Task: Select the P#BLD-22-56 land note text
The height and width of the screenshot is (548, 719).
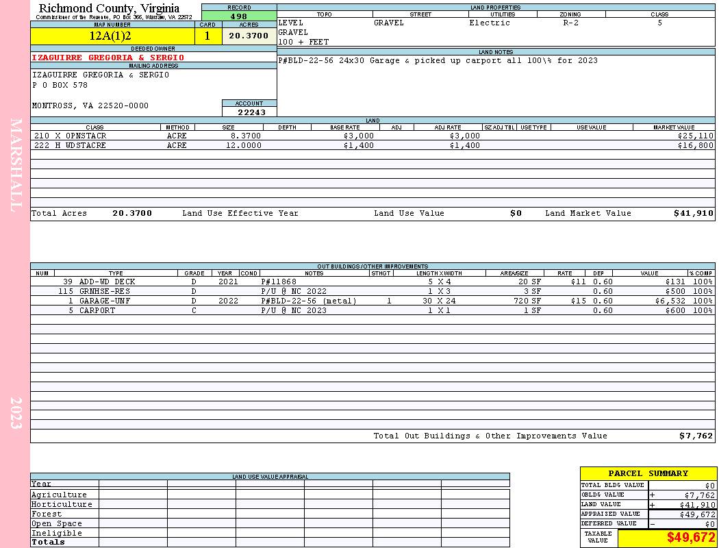Action: (x=438, y=60)
